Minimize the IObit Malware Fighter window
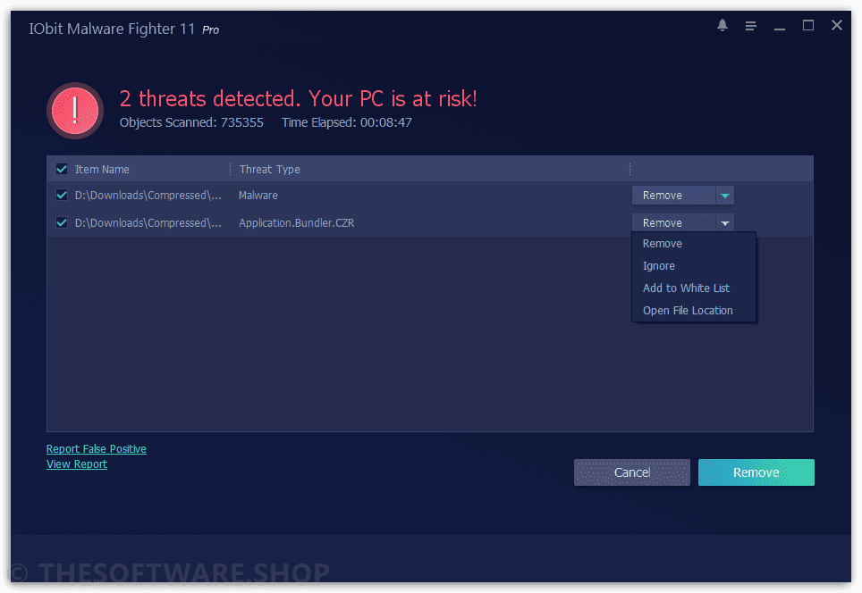 [x=780, y=28]
